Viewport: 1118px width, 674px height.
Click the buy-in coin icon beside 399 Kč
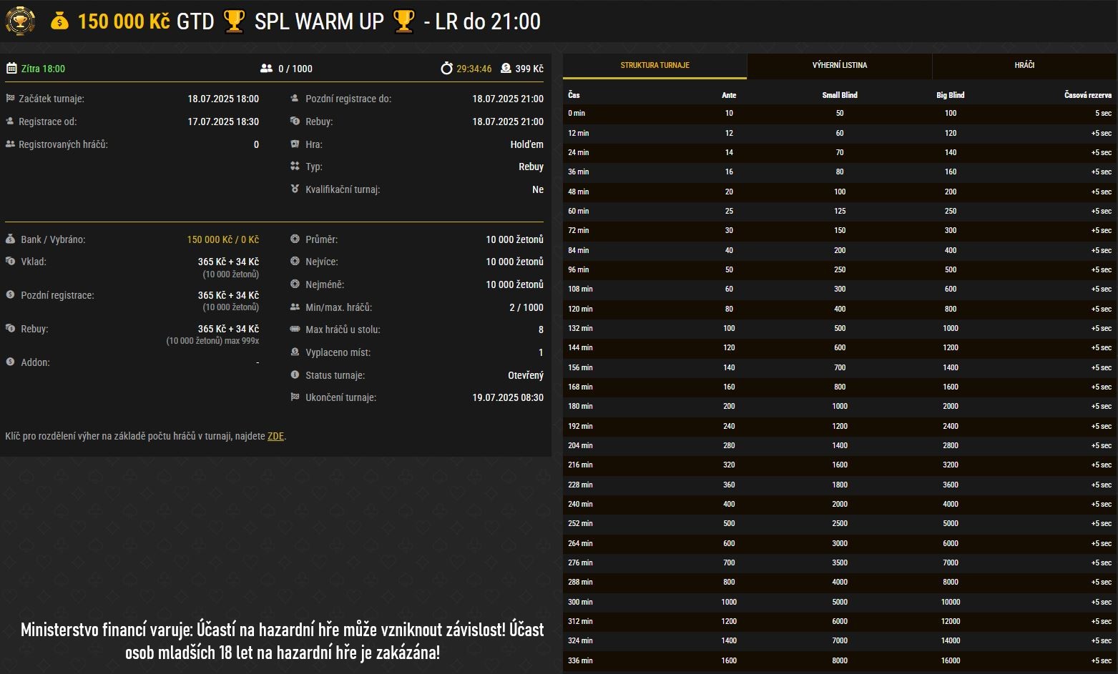click(506, 69)
